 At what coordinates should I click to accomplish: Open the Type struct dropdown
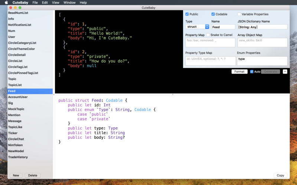click(x=197, y=27)
